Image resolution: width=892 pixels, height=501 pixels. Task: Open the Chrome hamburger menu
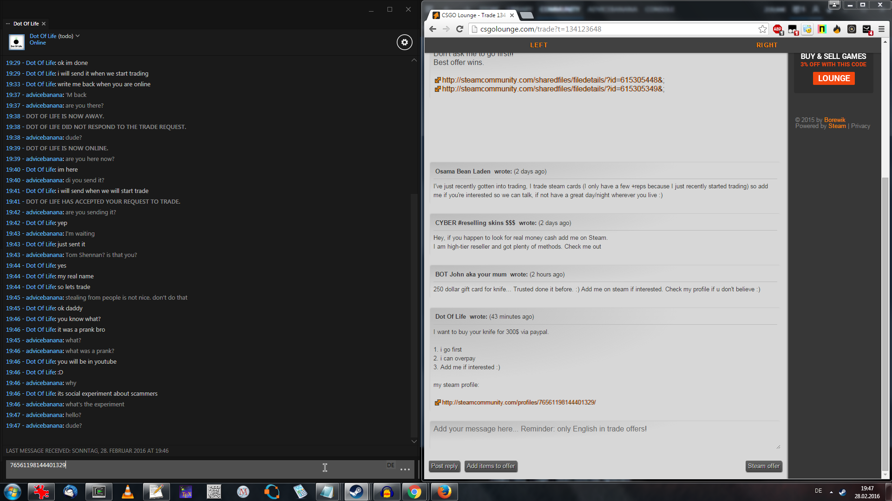click(881, 29)
